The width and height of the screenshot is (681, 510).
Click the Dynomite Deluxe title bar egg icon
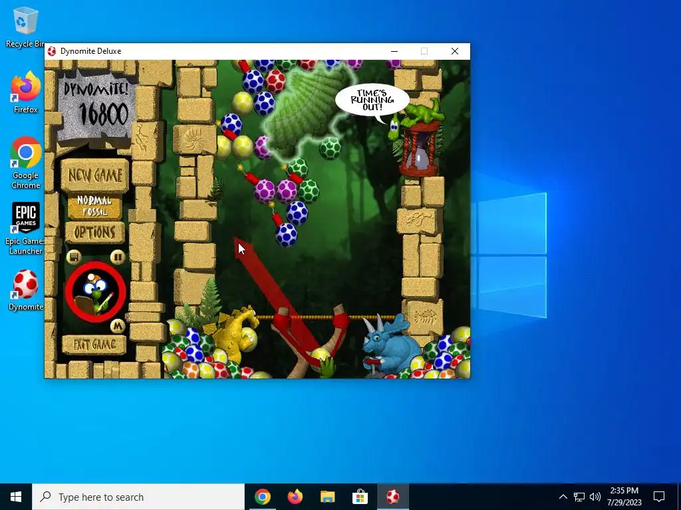tap(52, 51)
